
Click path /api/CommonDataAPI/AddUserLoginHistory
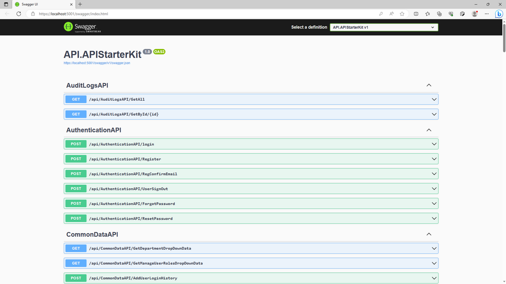(133, 278)
